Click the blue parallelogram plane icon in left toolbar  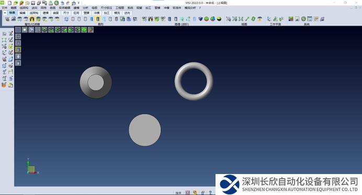tap(10, 59)
